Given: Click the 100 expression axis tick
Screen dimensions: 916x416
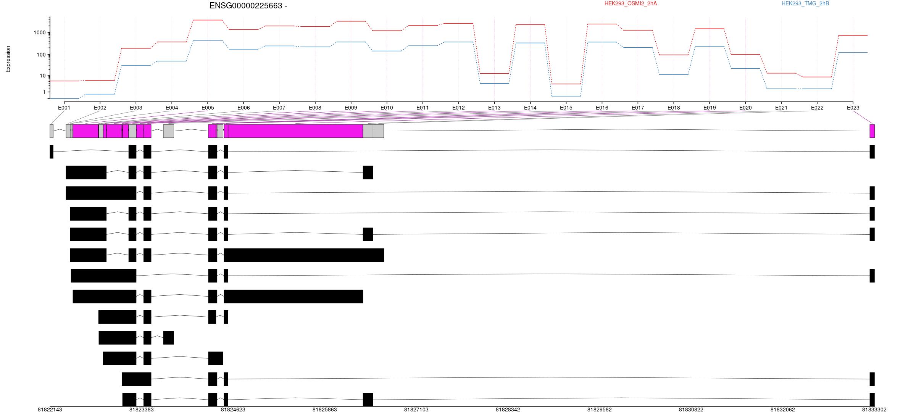Looking at the screenshot, I should [x=41, y=55].
